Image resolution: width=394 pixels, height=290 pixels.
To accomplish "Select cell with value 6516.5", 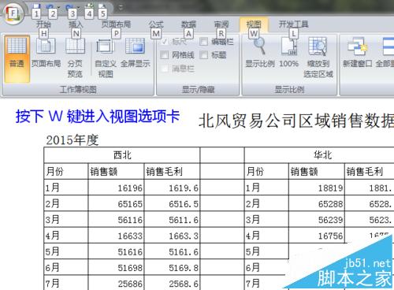I will tap(172, 203).
